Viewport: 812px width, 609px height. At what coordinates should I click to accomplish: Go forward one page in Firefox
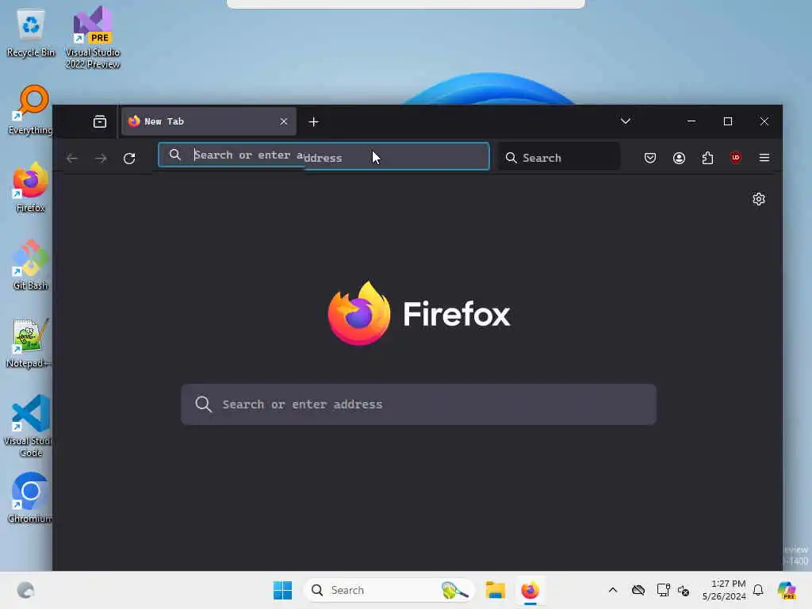coord(101,158)
